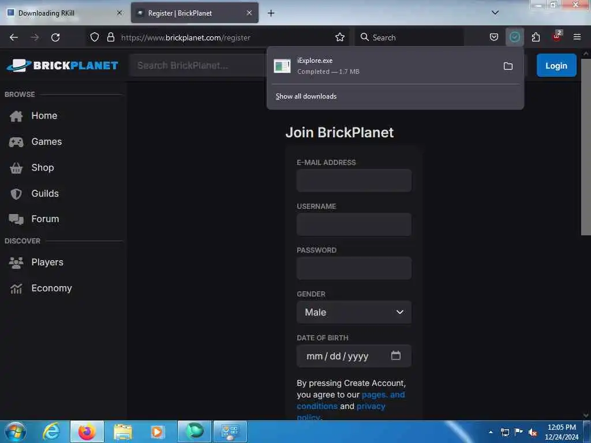The width and height of the screenshot is (591, 443).
Task: Open a new browser tab
Action: click(x=271, y=13)
